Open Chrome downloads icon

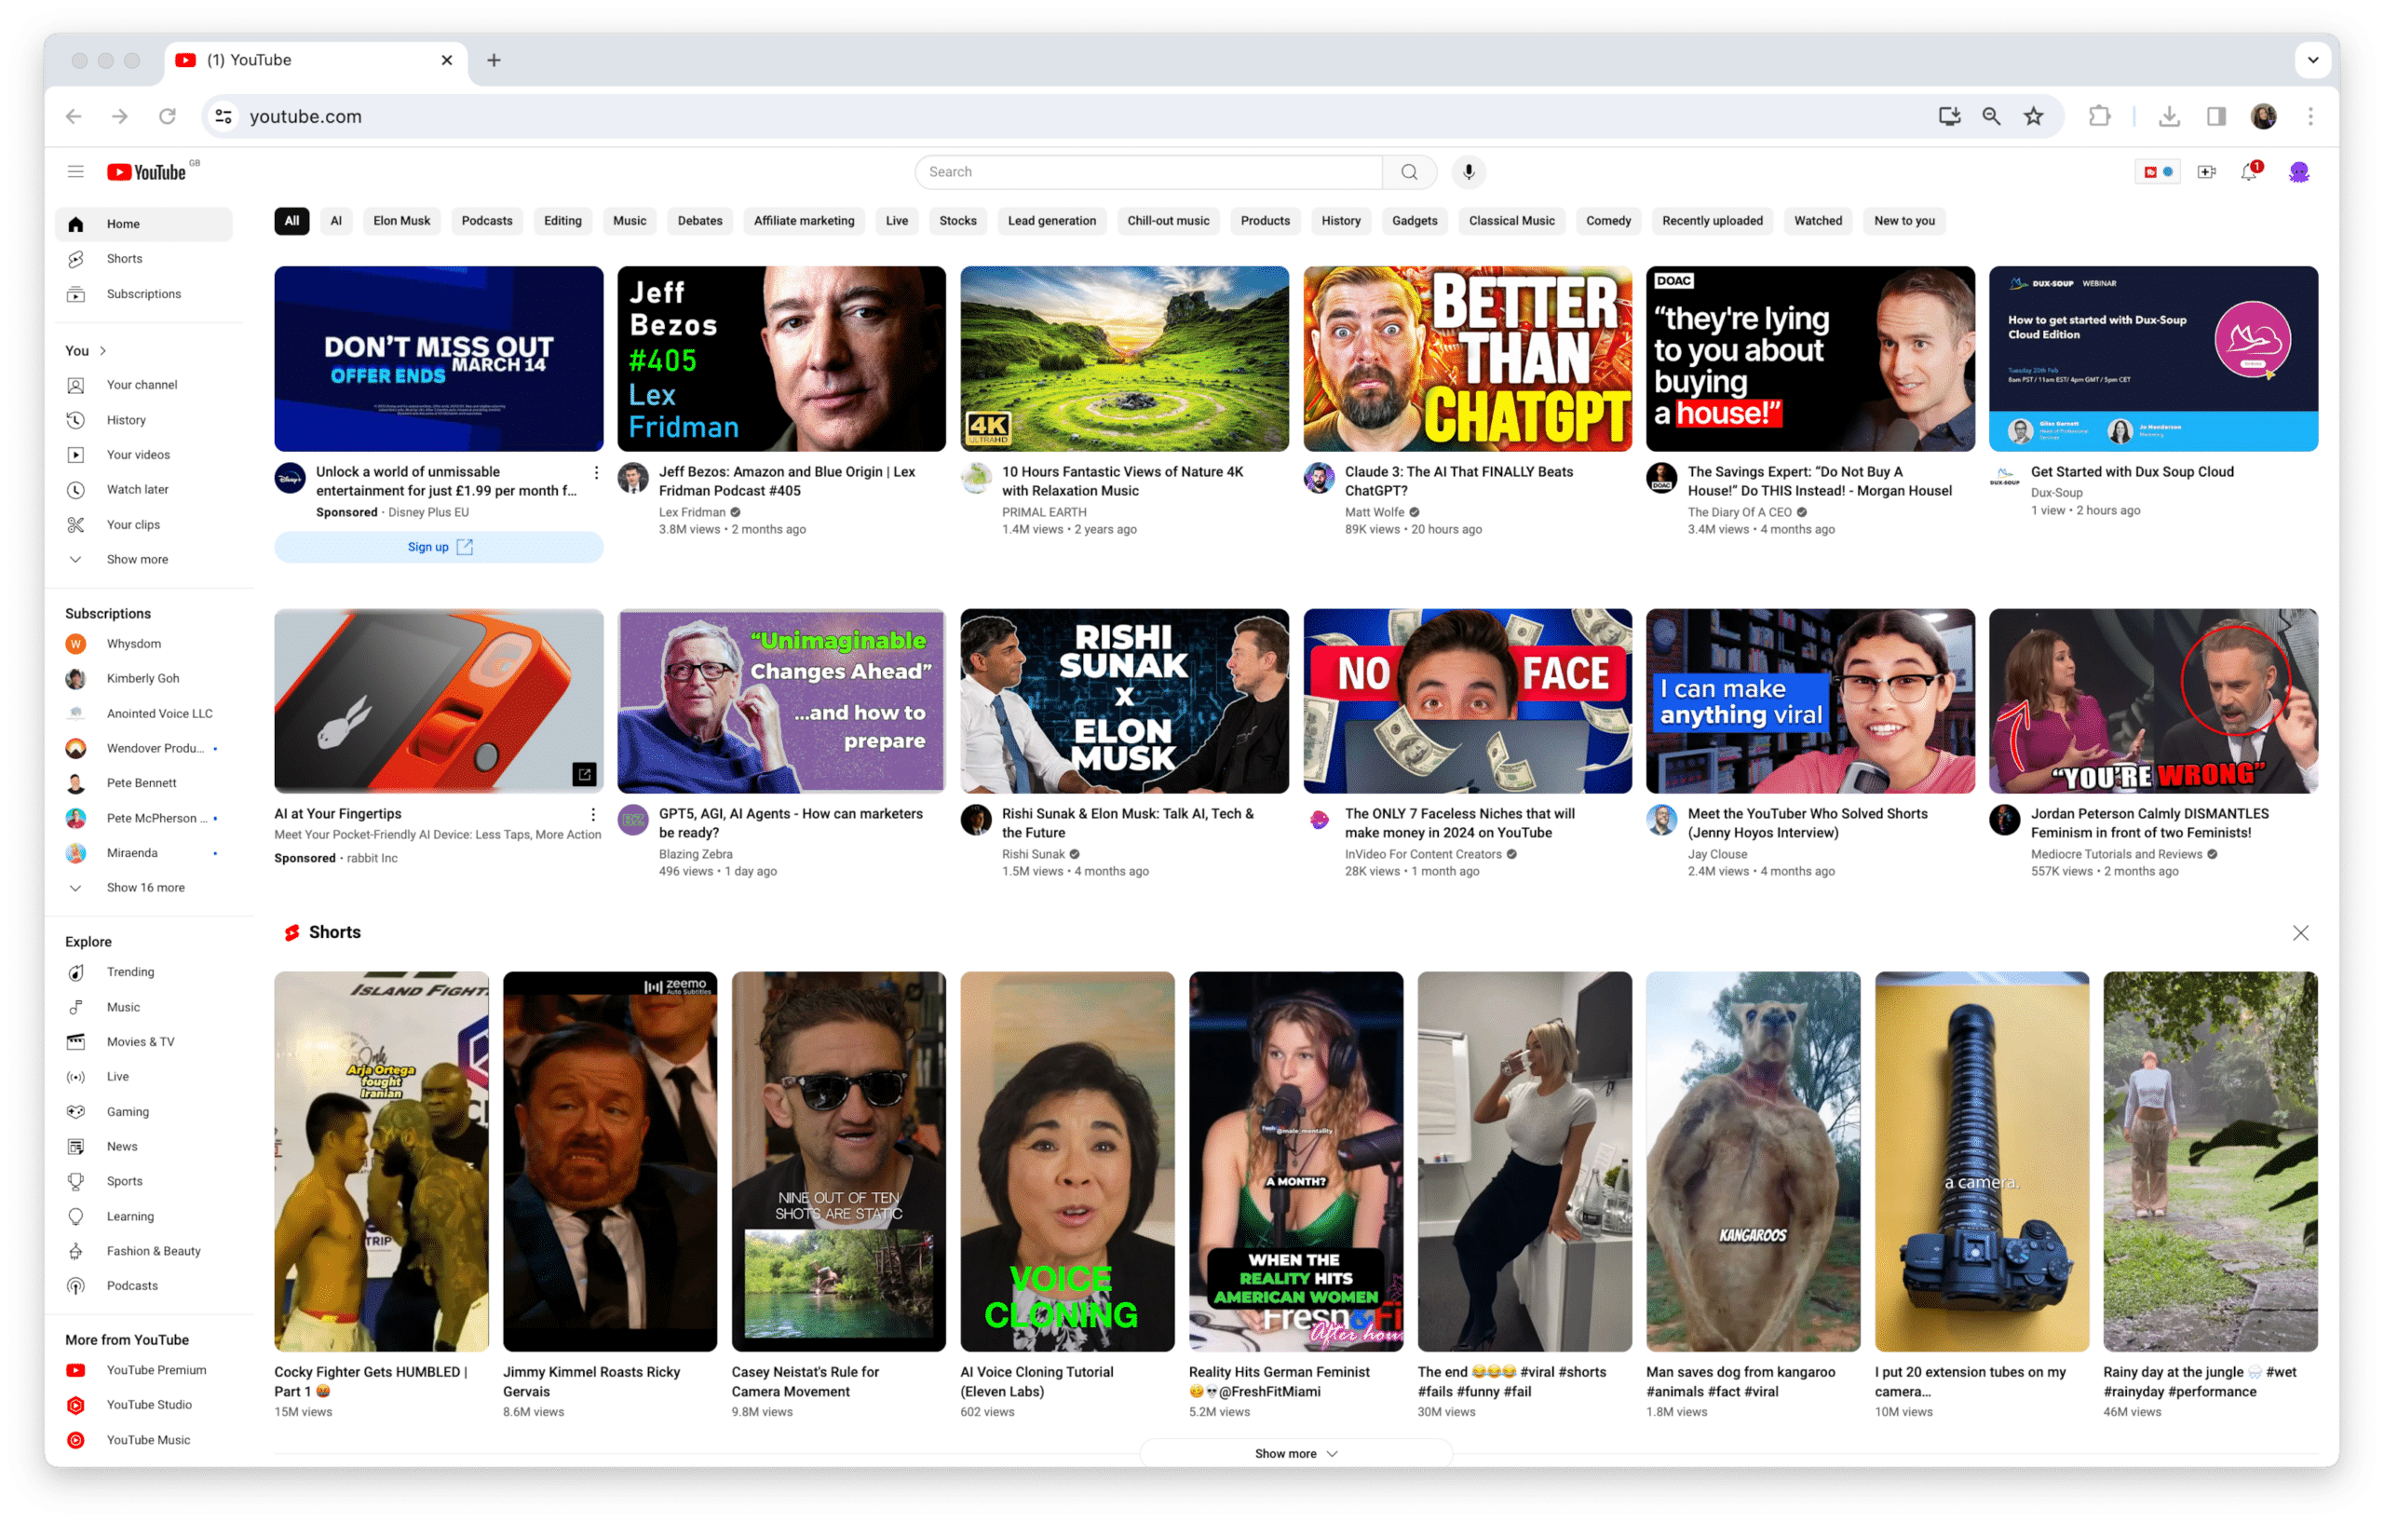pyautogui.click(x=2168, y=116)
